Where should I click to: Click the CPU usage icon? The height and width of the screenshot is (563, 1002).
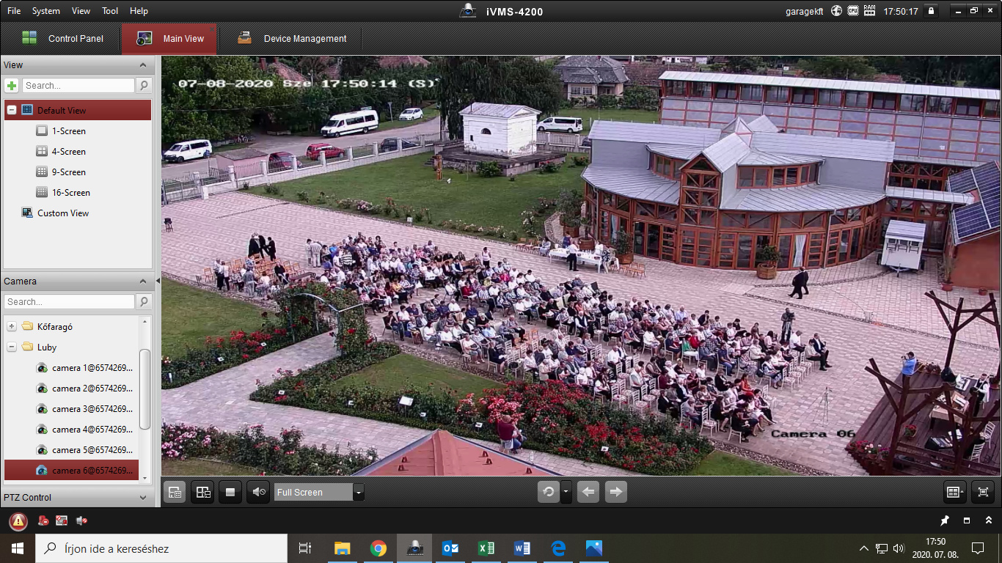[x=853, y=11]
